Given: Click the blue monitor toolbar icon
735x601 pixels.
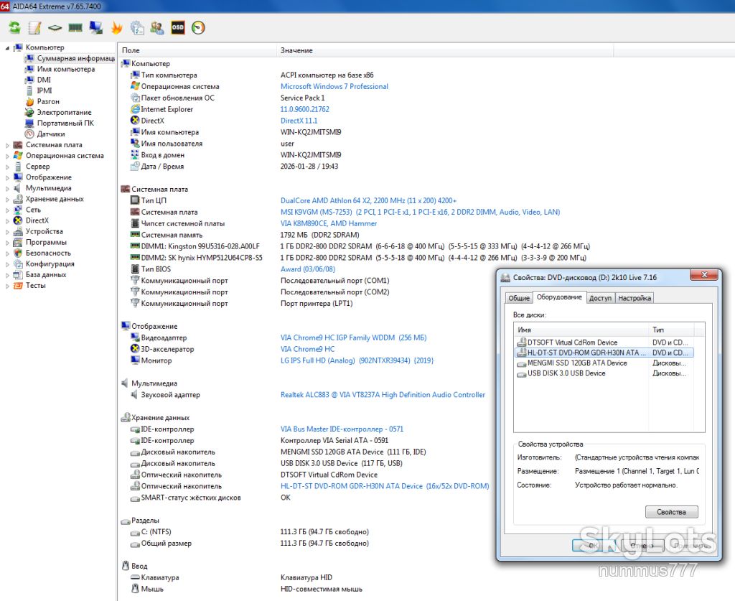Looking at the screenshot, I should (x=95, y=28).
